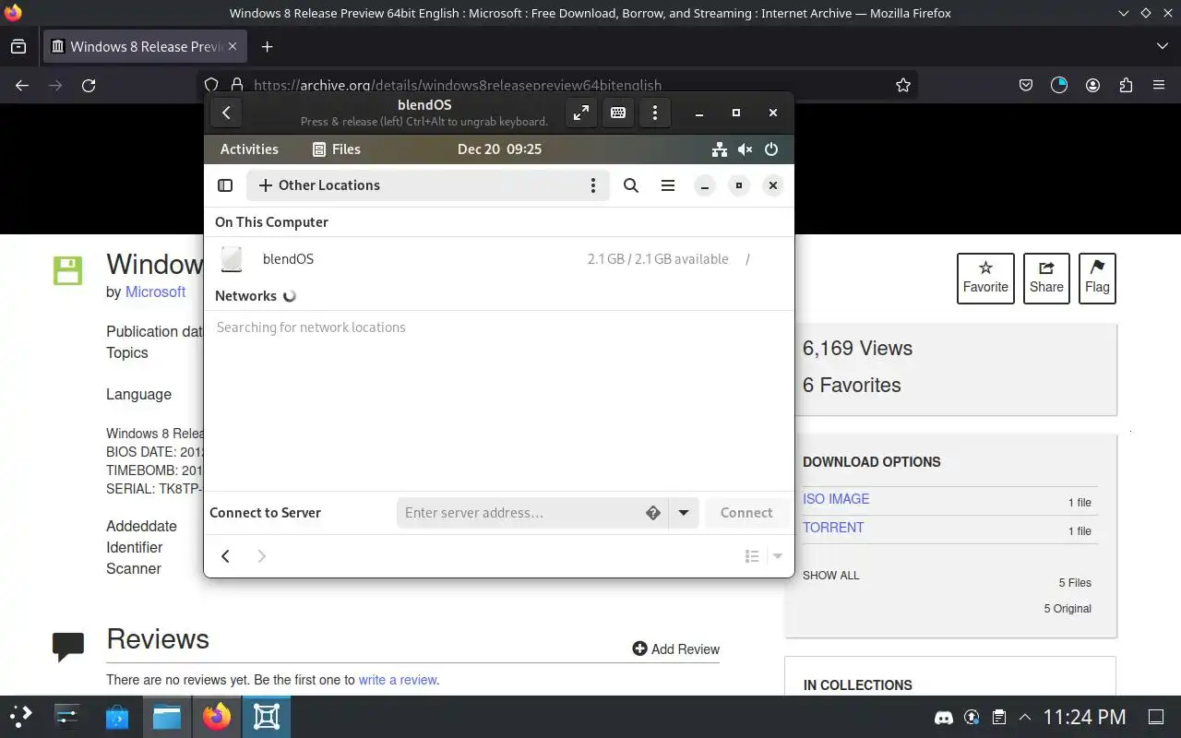
Task: Open view options dropdown arrow
Action: (x=778, y=556)
